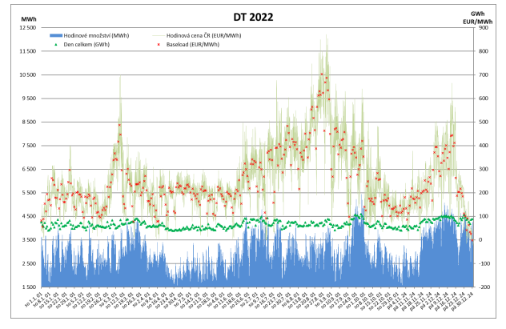The height and width of the screenshot is (329, 506).
Task: Click right axis value 600
Action: tap(484, 98)
